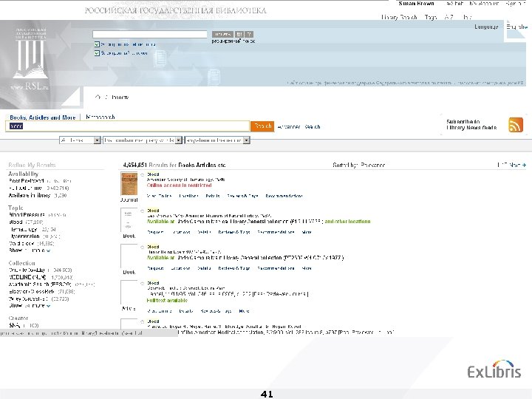
Task: Click More on the Blood article result
Action: pyautogui.click(x=244, y=311)
